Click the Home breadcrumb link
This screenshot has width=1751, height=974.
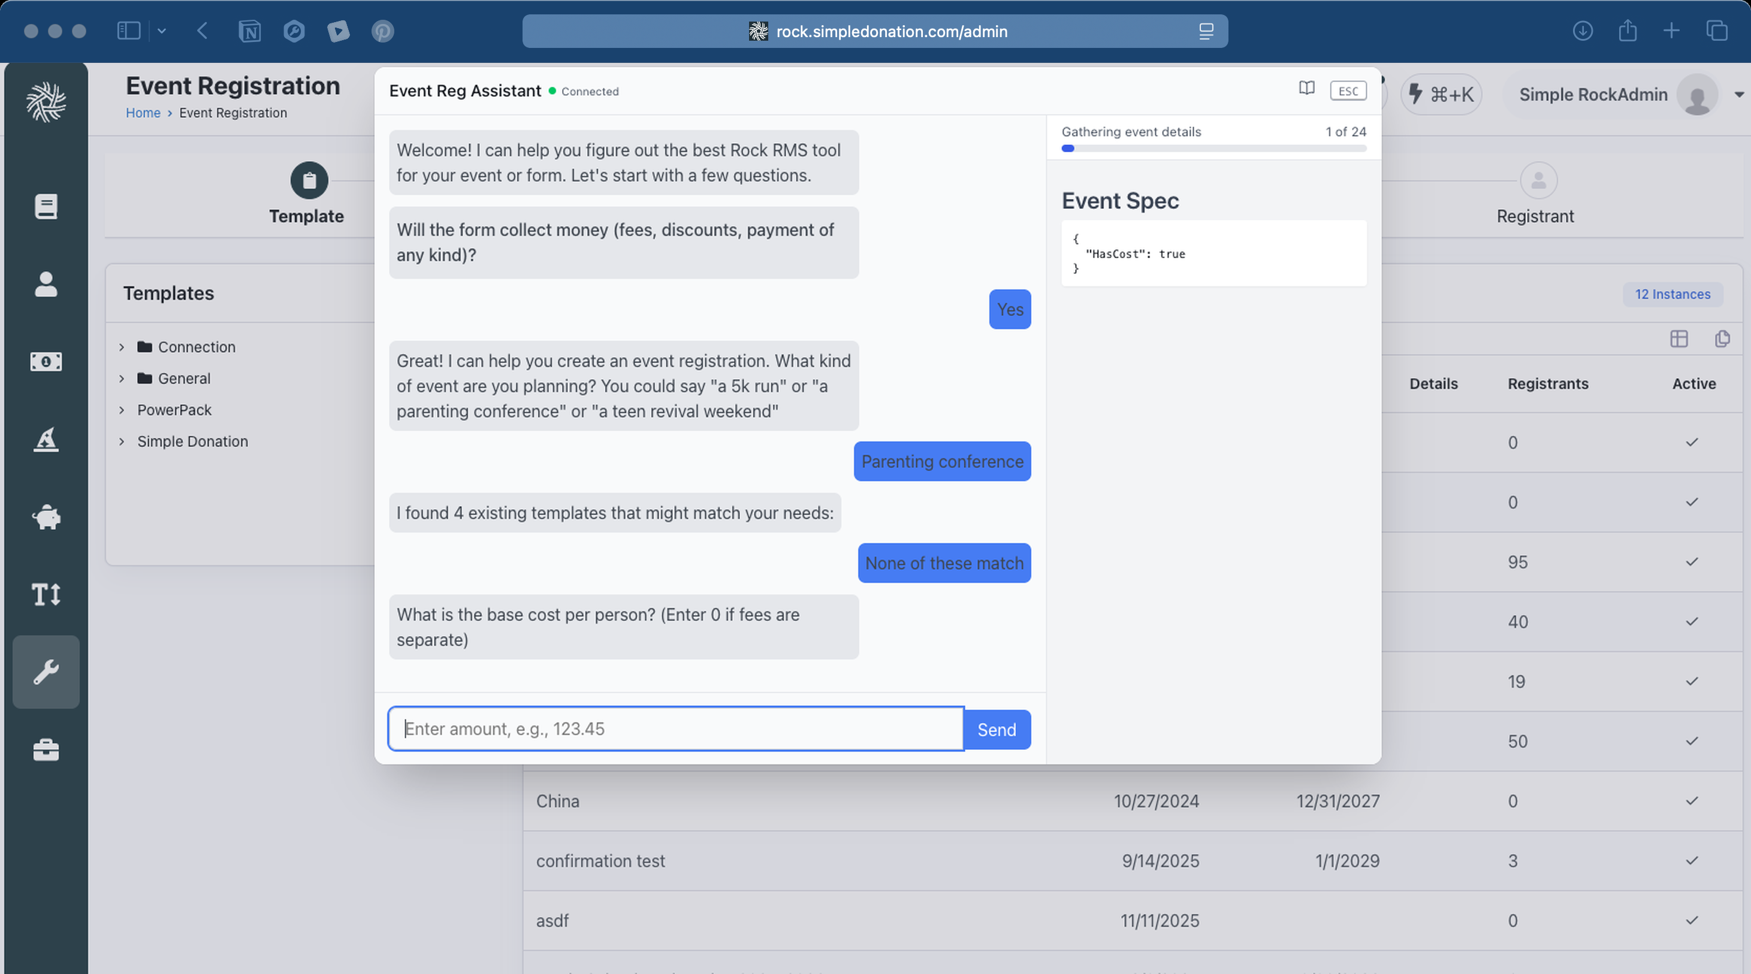pyautogui.click(x=143, y=113)
